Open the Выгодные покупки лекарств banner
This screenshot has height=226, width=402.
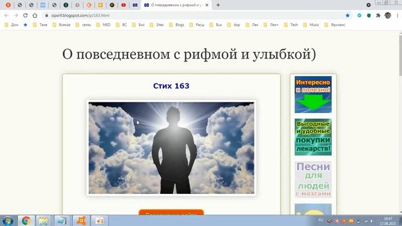313,137
